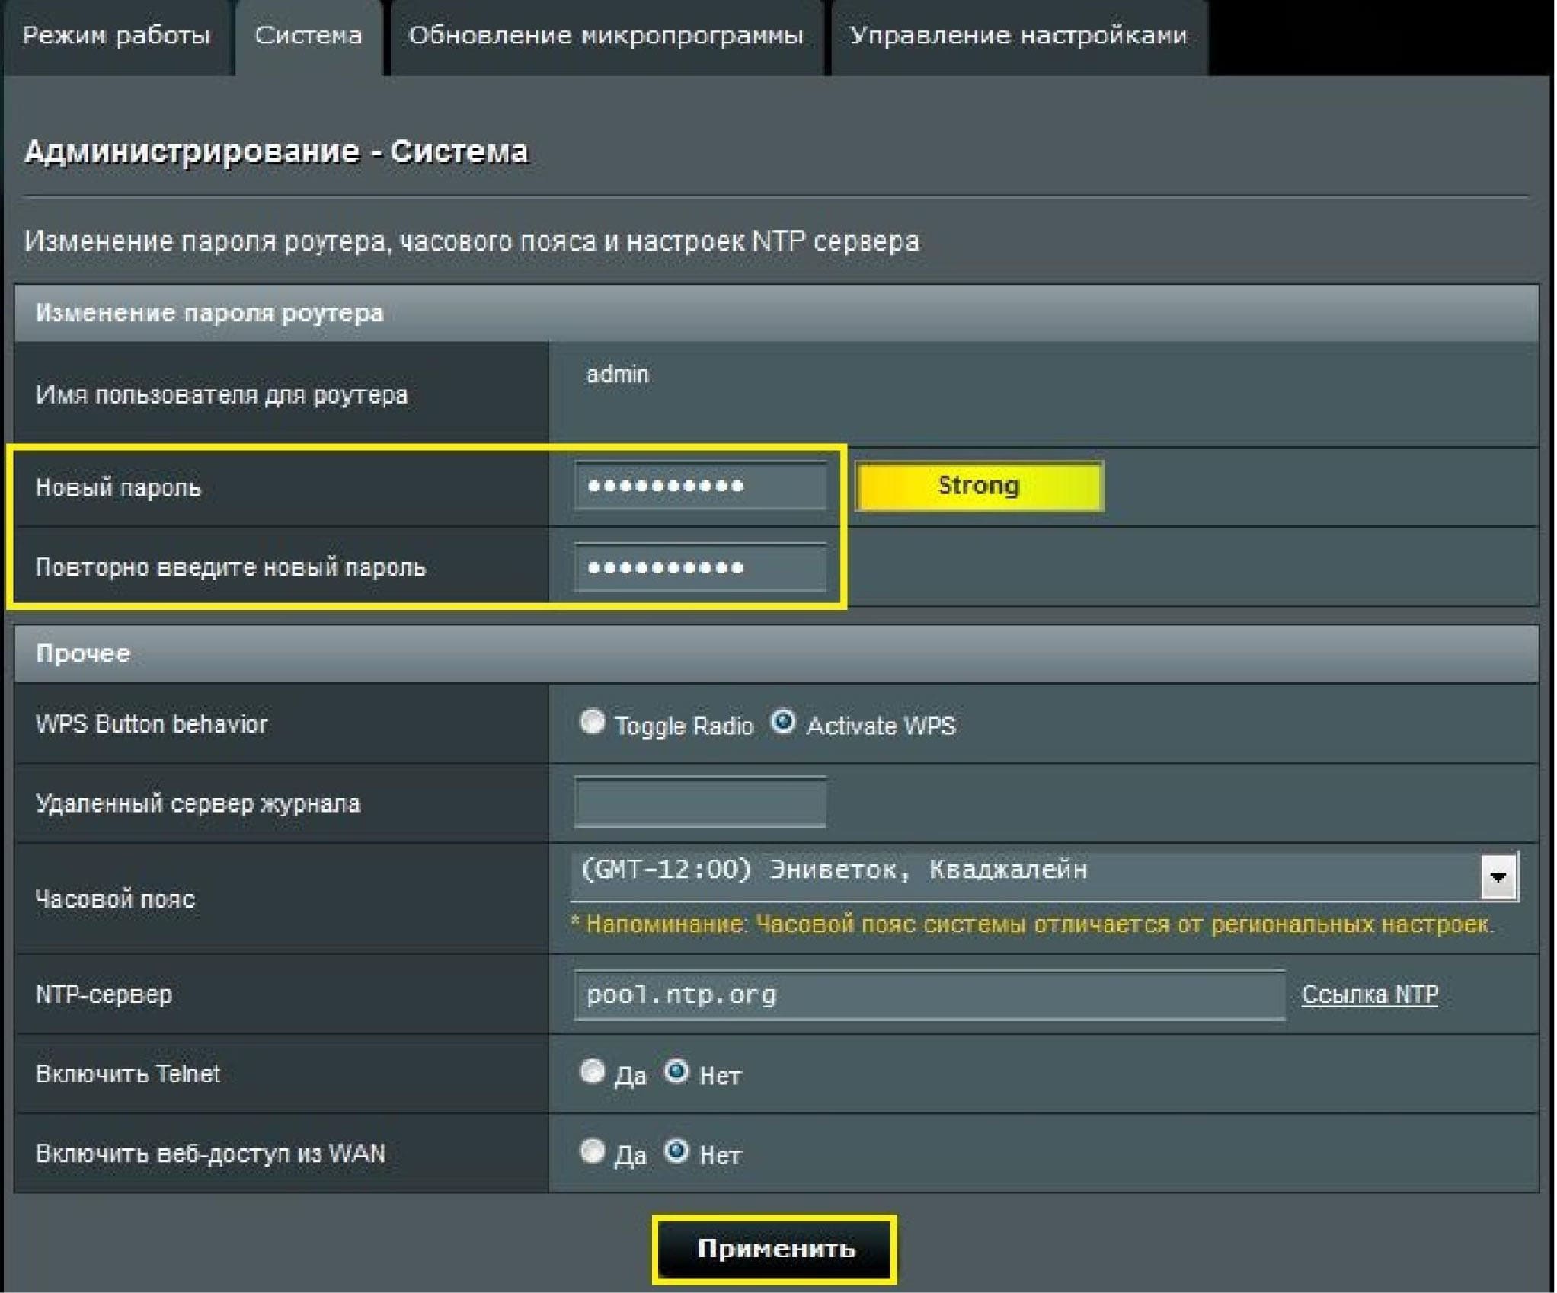Open the Управление настройками tab
Viewport: 1557px width, 1293px height.
click(1018, 37)
